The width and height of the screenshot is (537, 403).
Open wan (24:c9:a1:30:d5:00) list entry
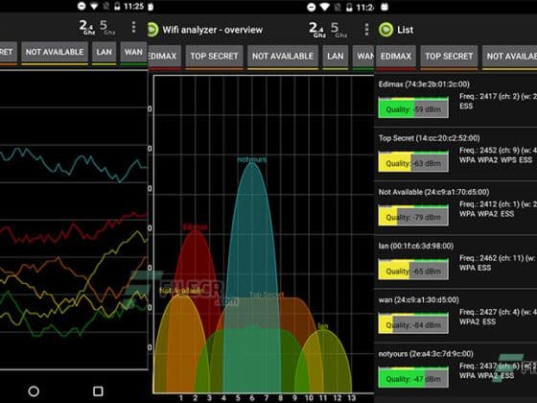[455, 316]
